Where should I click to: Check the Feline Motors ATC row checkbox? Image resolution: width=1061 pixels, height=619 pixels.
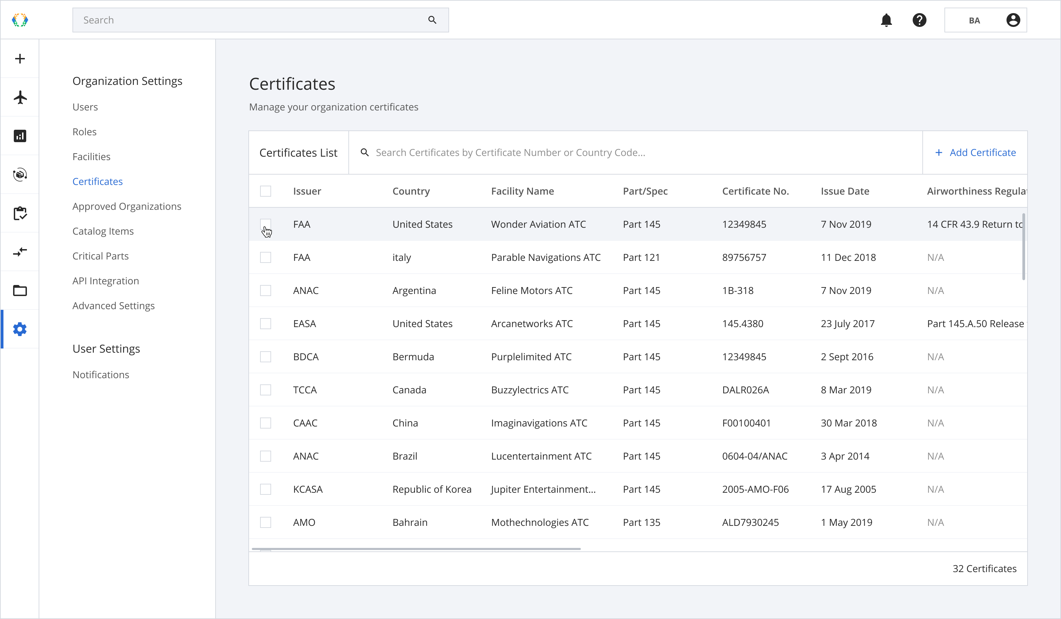pos(266,291)
